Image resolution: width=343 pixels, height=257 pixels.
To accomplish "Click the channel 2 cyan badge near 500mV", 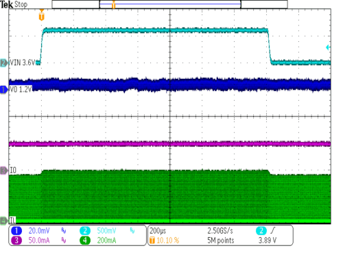I will click(85, 231).
